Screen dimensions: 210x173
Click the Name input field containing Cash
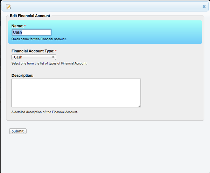(x=31, y=32)
